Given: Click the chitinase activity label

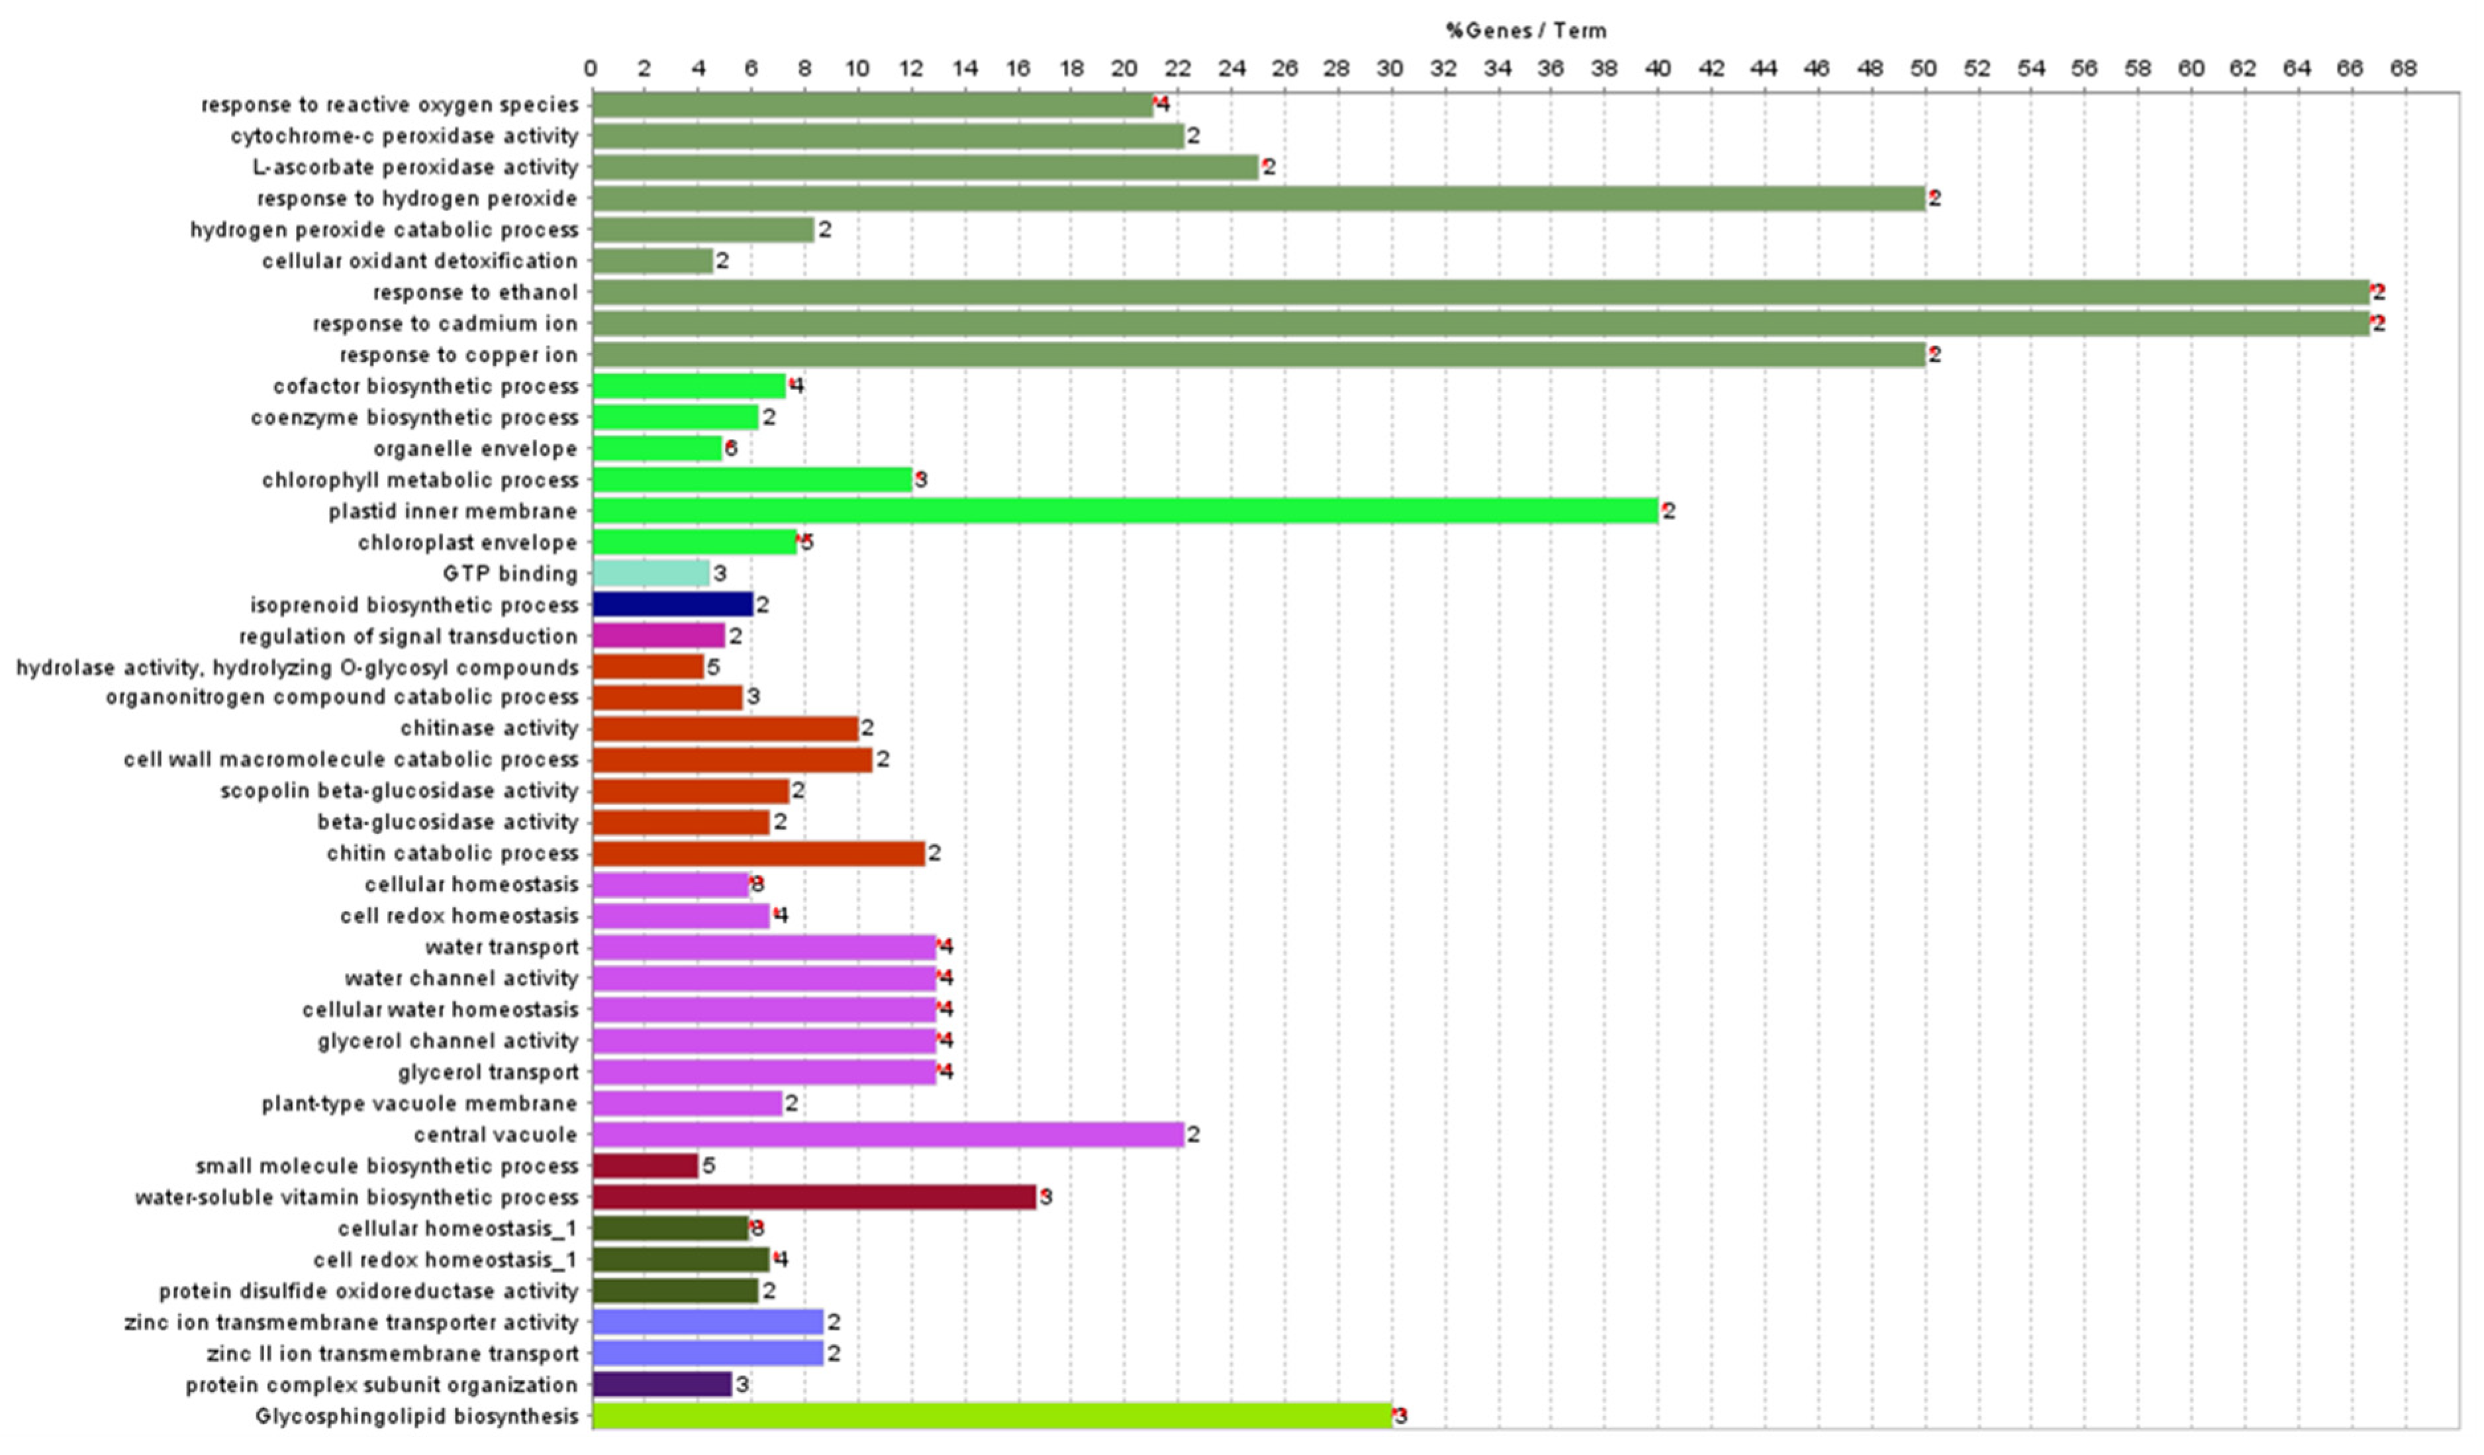Looking at the screenshot, I should point(489,728).
